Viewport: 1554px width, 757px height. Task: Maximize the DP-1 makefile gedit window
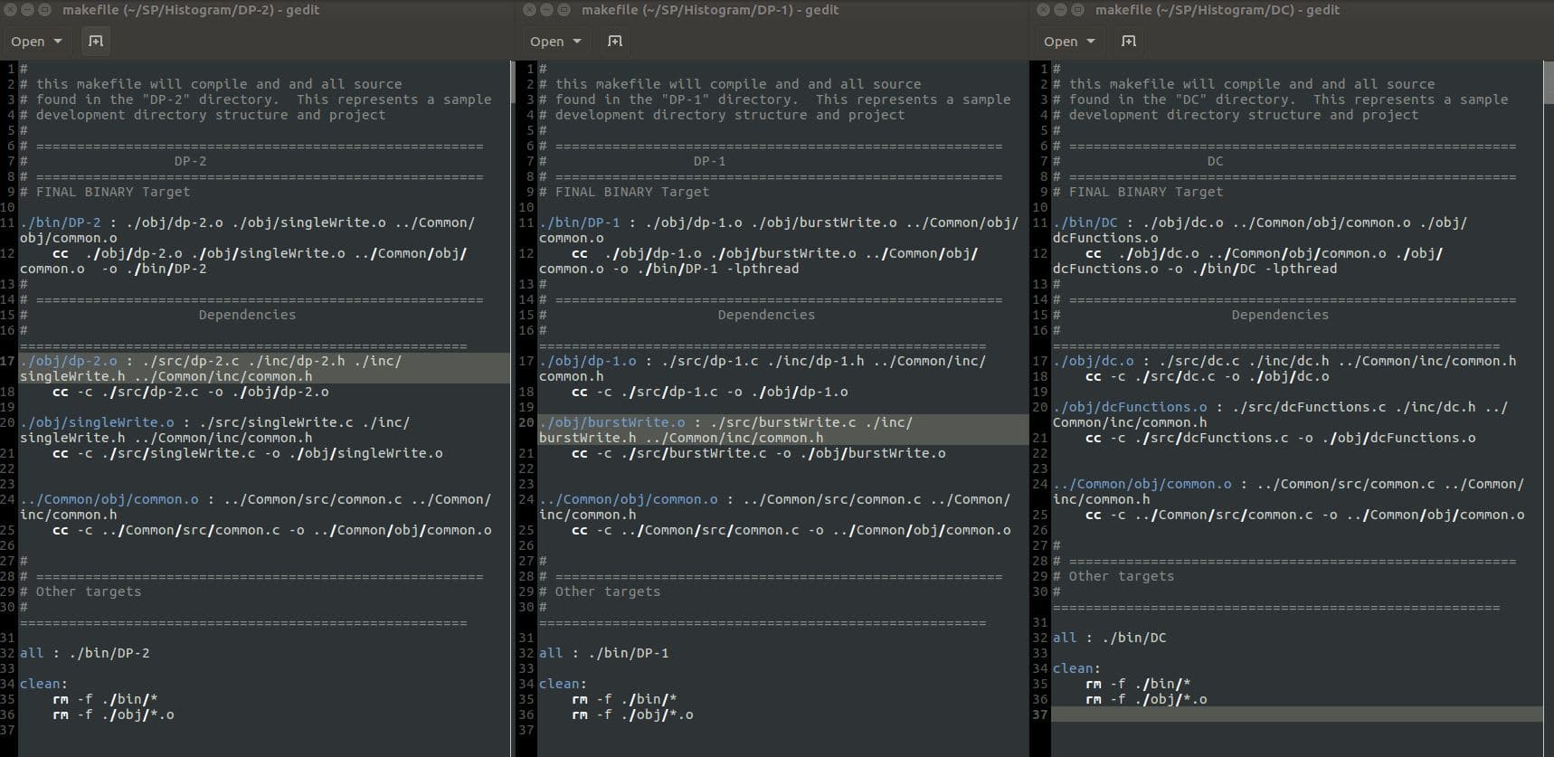[x=564, y=10]
